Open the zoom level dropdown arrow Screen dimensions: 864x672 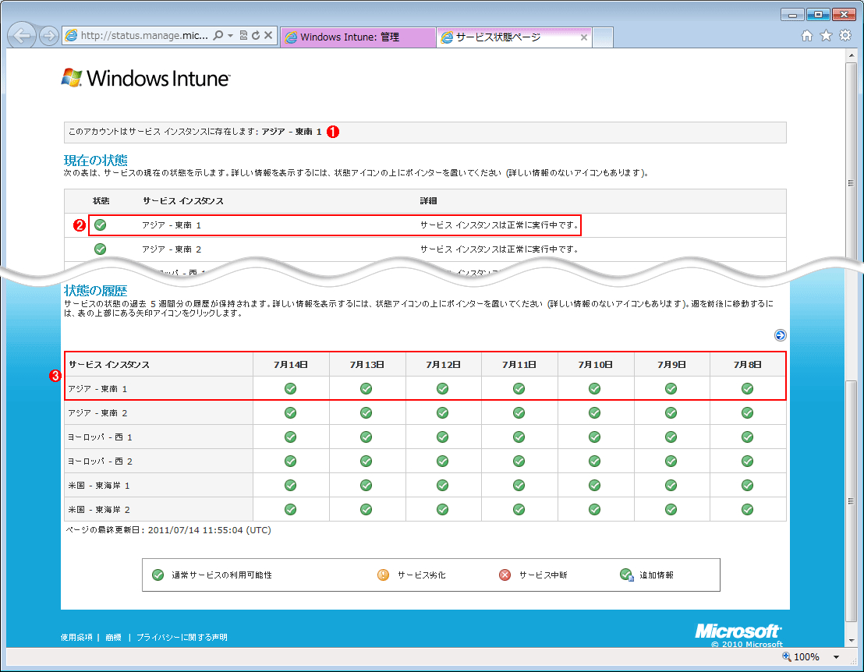[836, 657]
